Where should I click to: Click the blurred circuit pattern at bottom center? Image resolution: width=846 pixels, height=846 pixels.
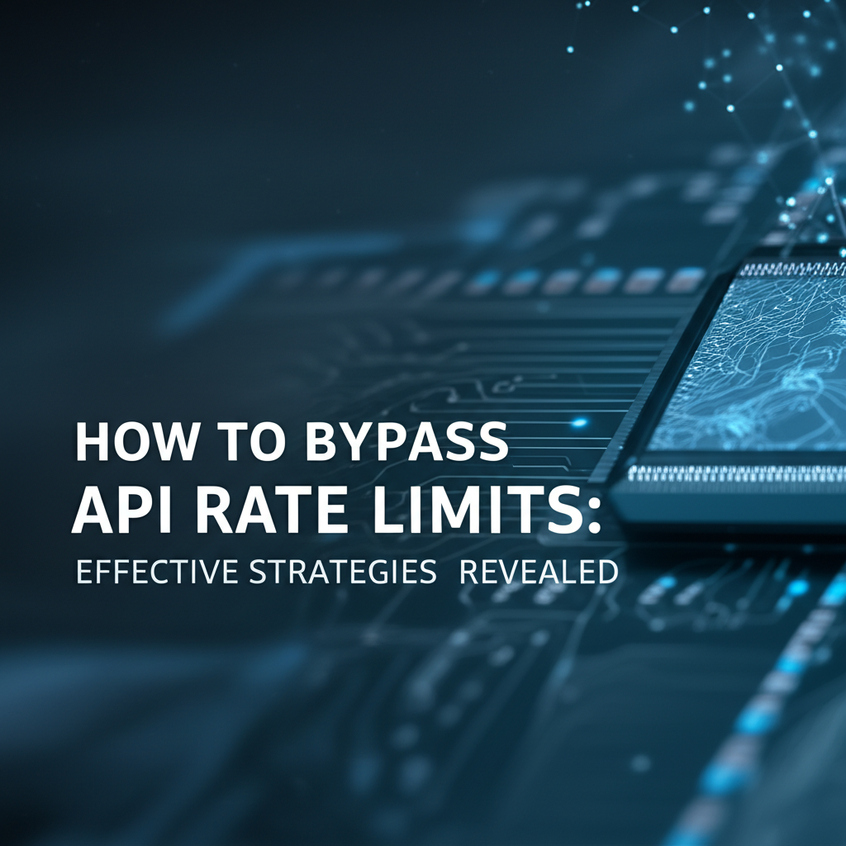click(x=430, y=702)
